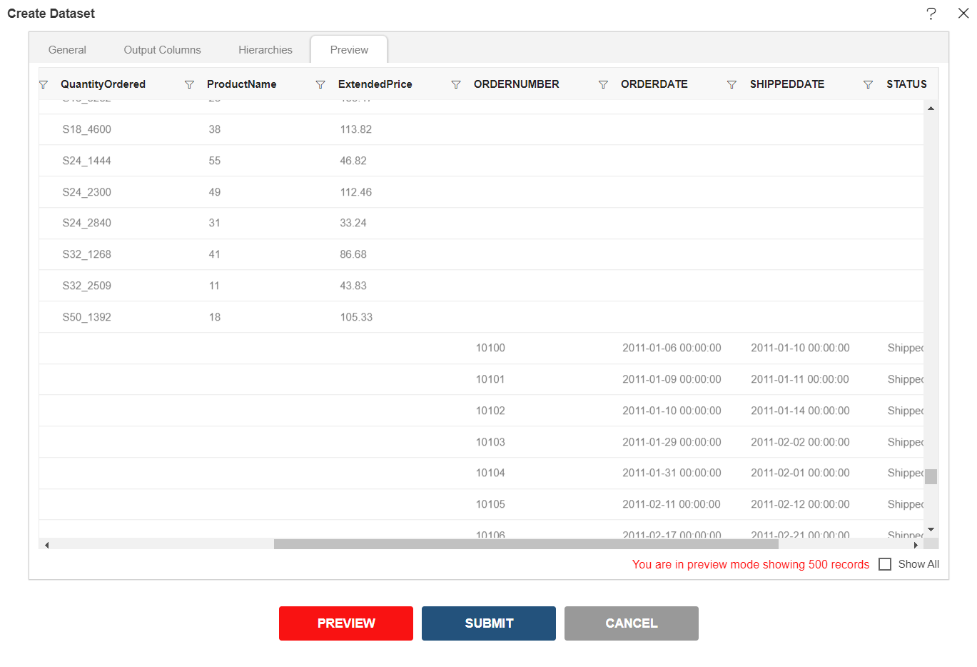Viewport: 977px width, 667px height.
Task: Click the 46.82 price cell
Action: (x=353, y=161)
